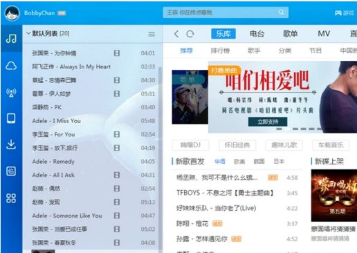Switch to the 电台 tab
Viewport: 357px width, 253px height.
(x=257, y=34)
